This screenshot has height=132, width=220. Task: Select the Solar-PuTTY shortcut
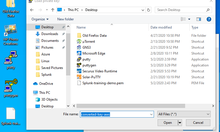(x=92, y=77)
